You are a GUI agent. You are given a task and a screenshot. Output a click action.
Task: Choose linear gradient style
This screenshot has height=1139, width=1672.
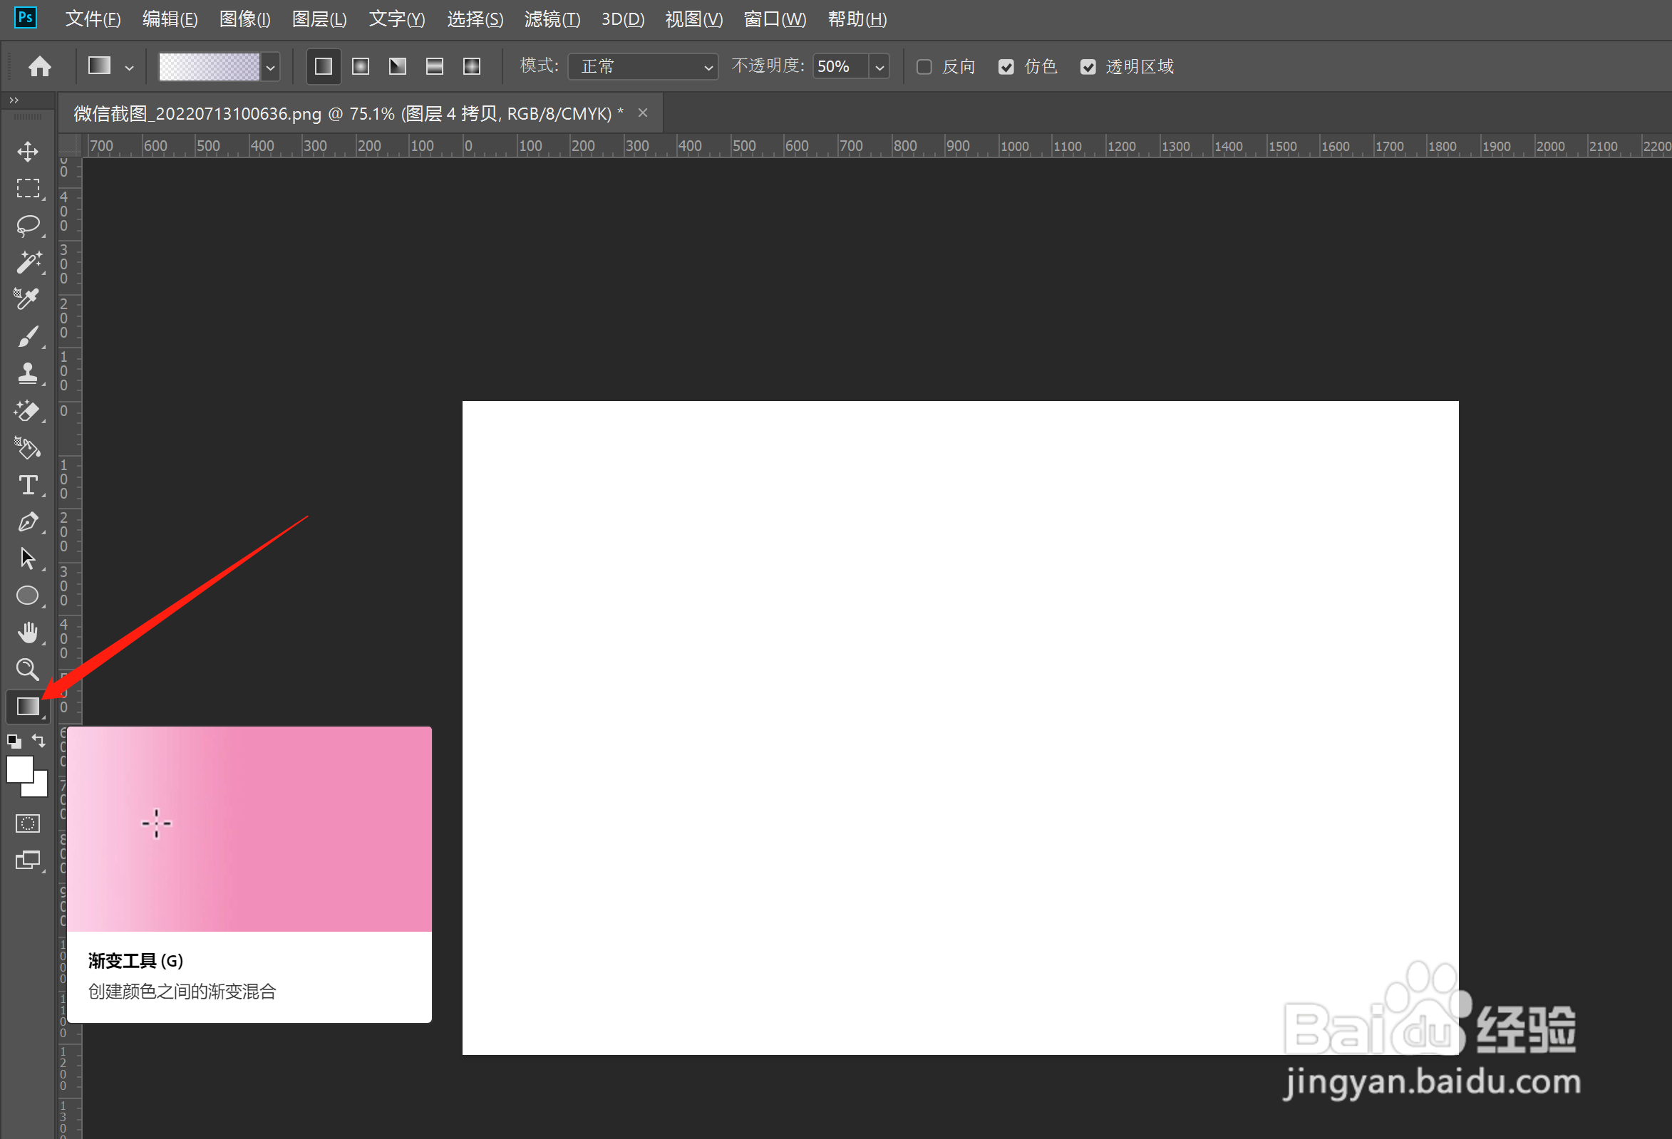point(324,66)
